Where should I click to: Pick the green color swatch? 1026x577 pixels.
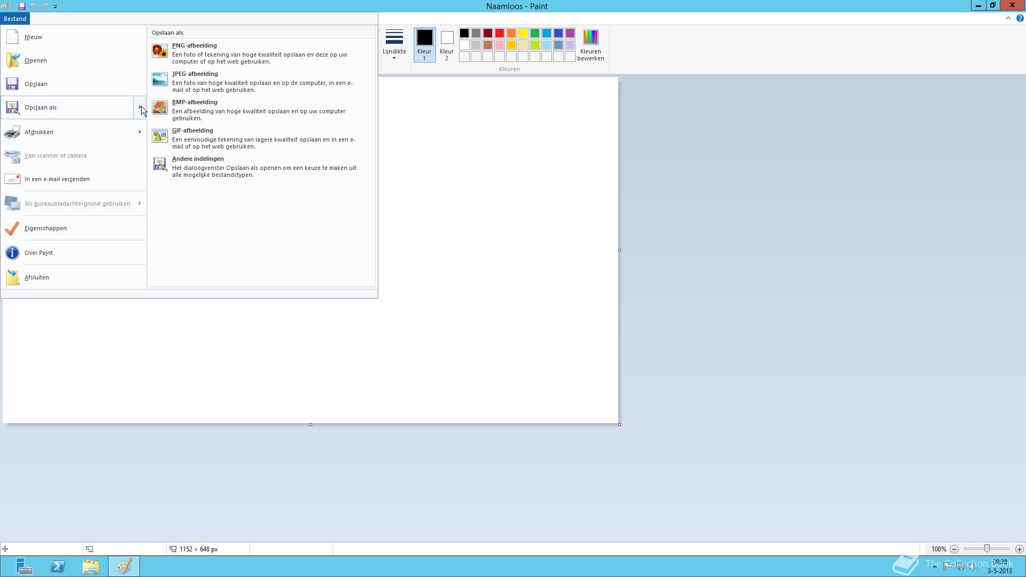click(x=535, y=33)
